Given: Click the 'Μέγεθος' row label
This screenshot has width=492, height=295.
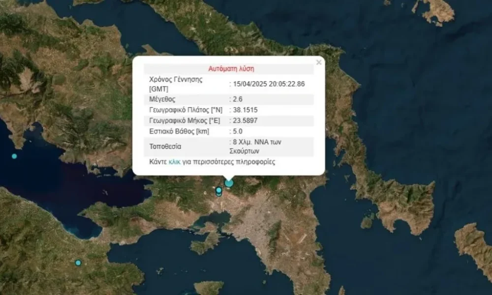Looking at the screenshot, I should [162, 99].
